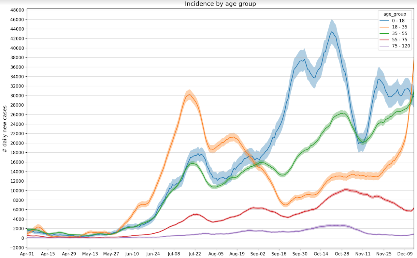Click the '12000' y-axis tick label
This screenshot has height=258, width=417.
(x=17, y=181)
